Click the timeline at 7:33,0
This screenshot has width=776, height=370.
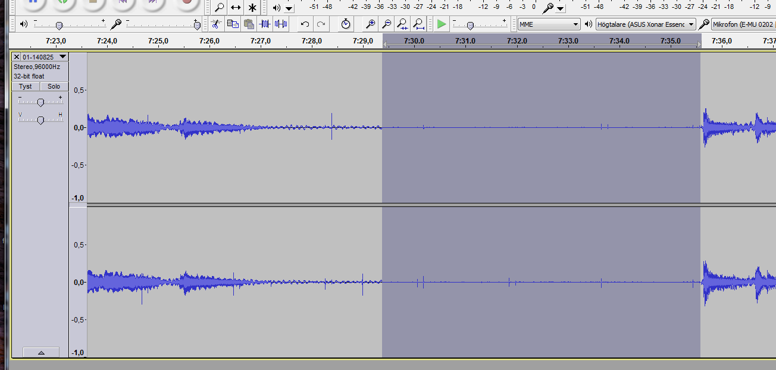(x=568, y=41)
